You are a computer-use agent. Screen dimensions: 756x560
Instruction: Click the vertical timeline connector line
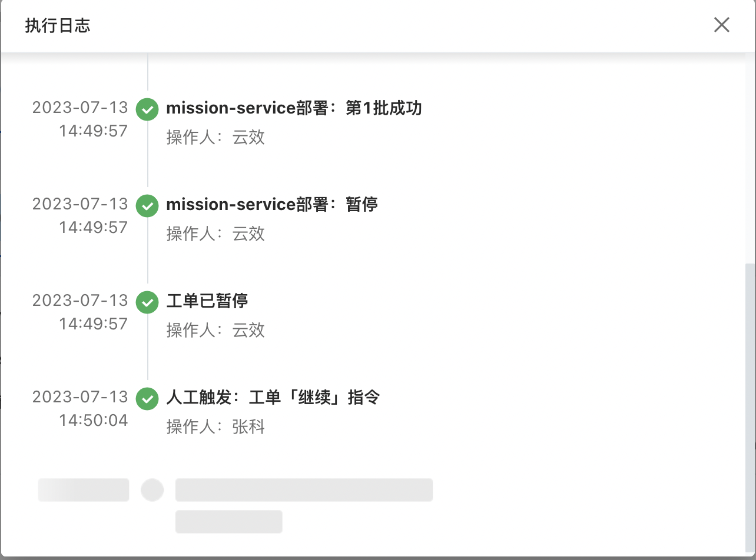(x=147, y=259)
